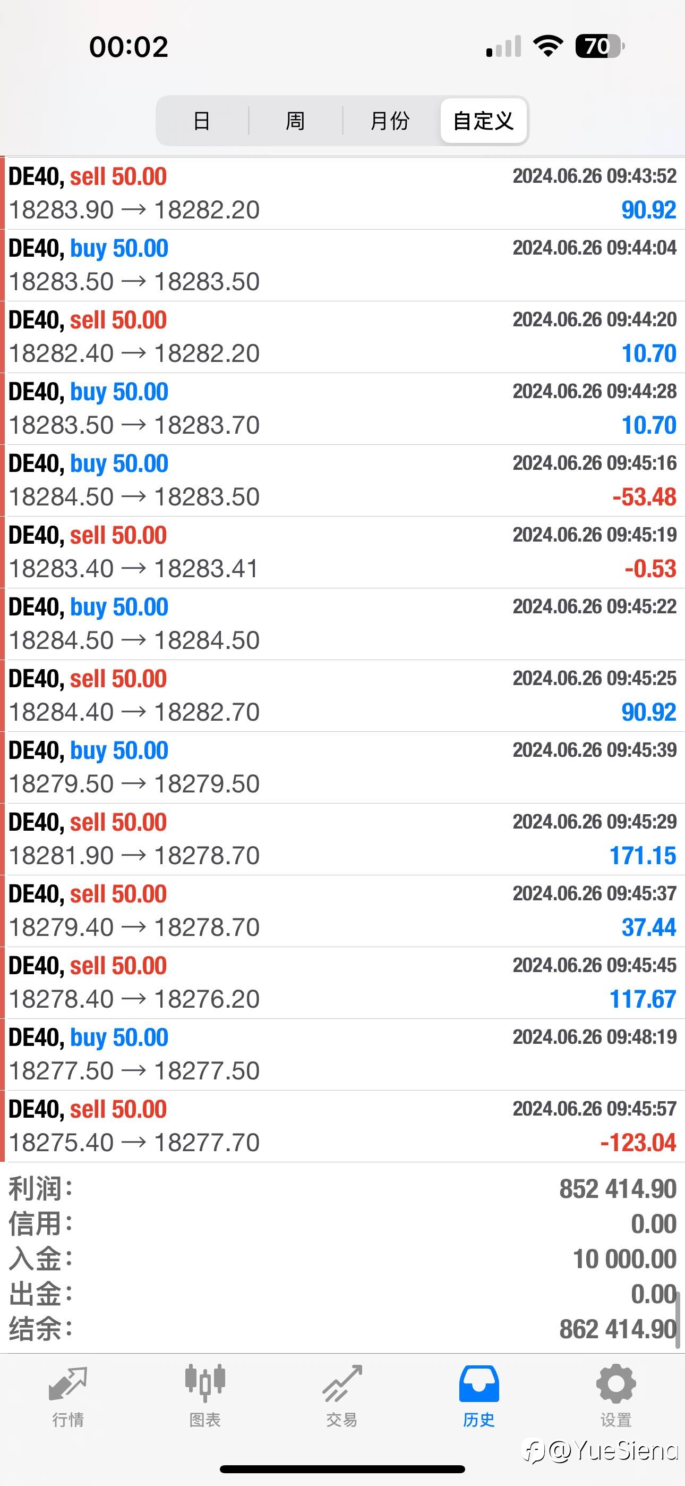Open the buy trade with -53.48 loss
The image size is (685, 1486).
tap(343, 480)
